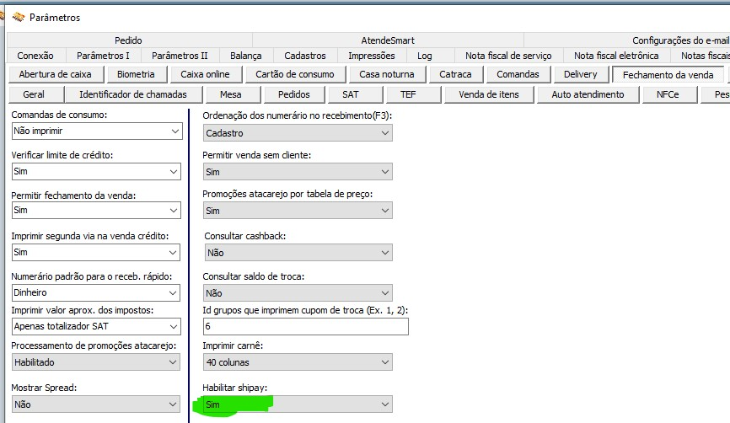Switch to the Casa noturna tab
Viewport: 730px width, 423px height.
click(x=386, y=74)
